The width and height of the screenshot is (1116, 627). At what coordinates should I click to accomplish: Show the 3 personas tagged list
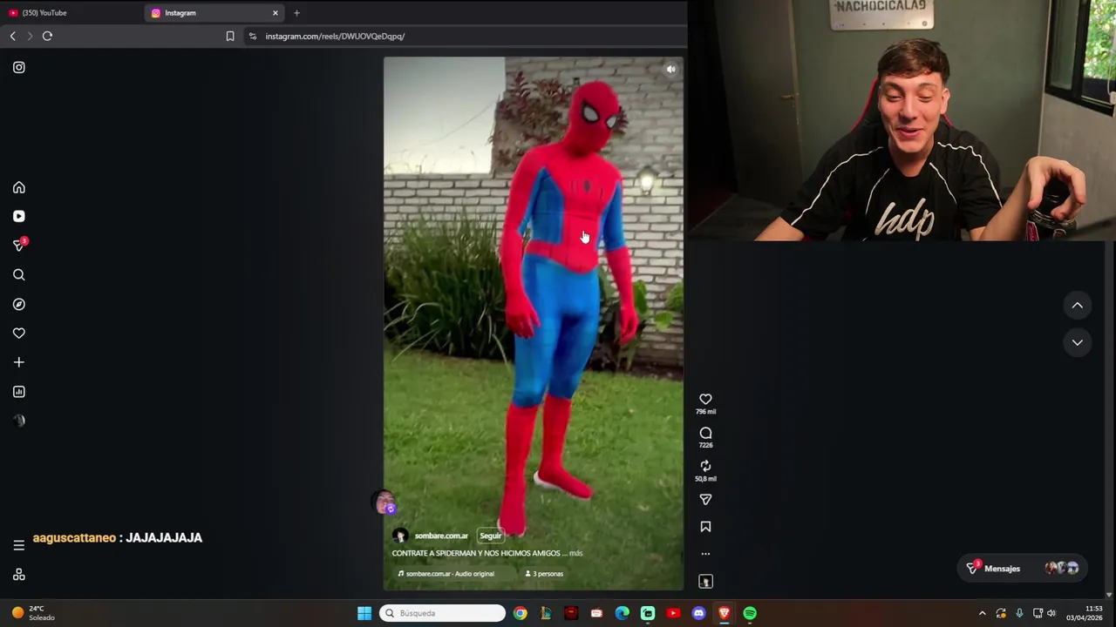(544, 574)
